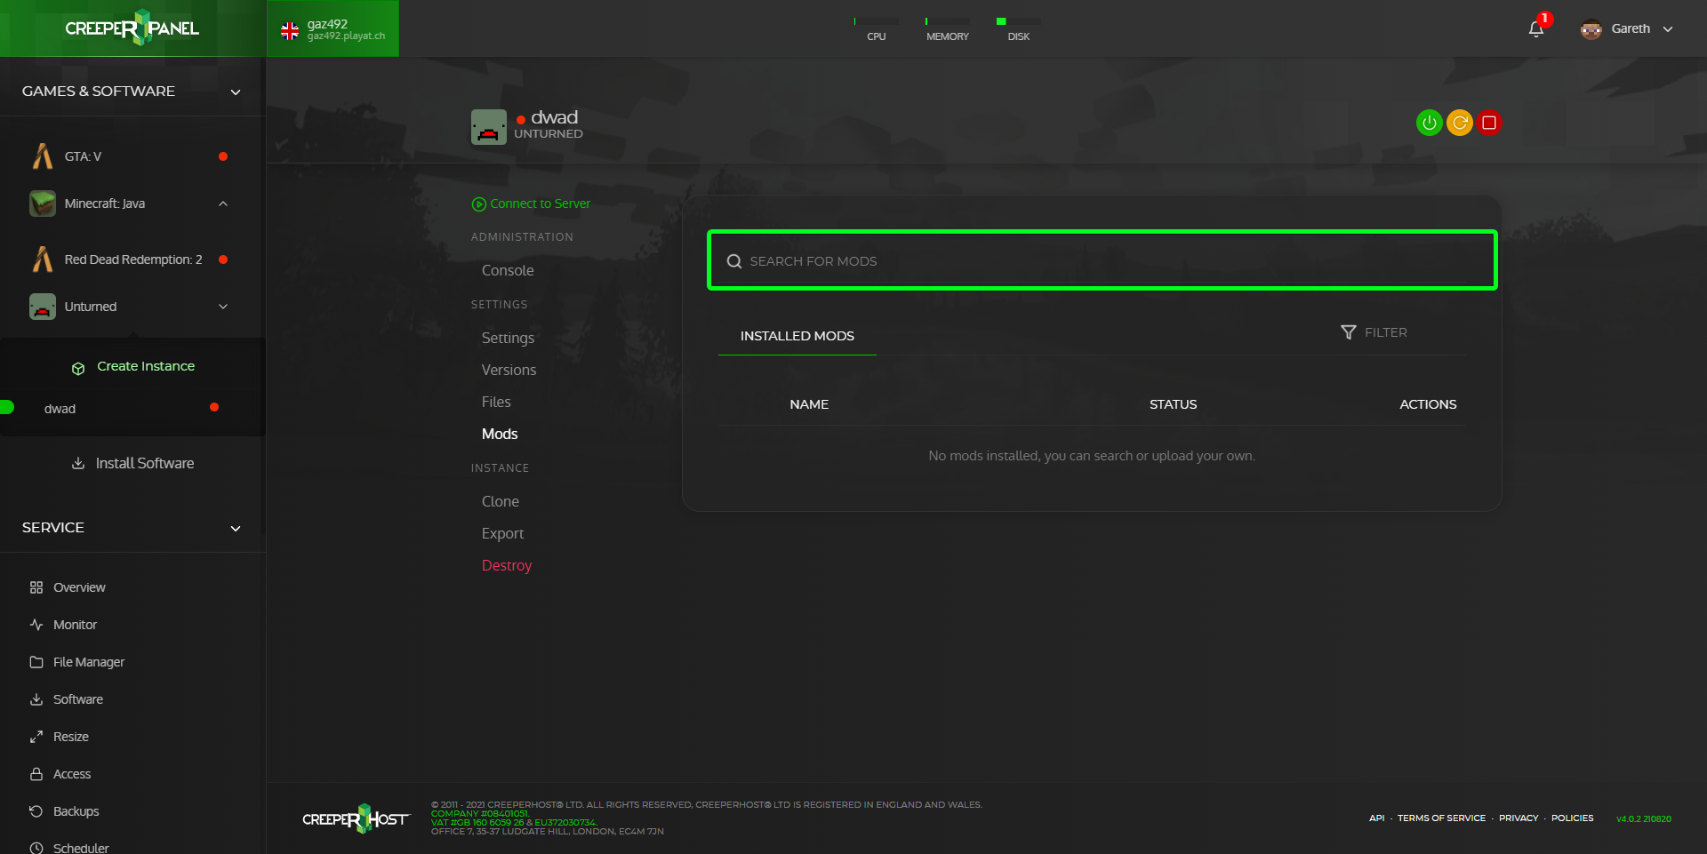
Task: Open the Gareth user dropdown arrow
Action: click(x=1668, y=29)
